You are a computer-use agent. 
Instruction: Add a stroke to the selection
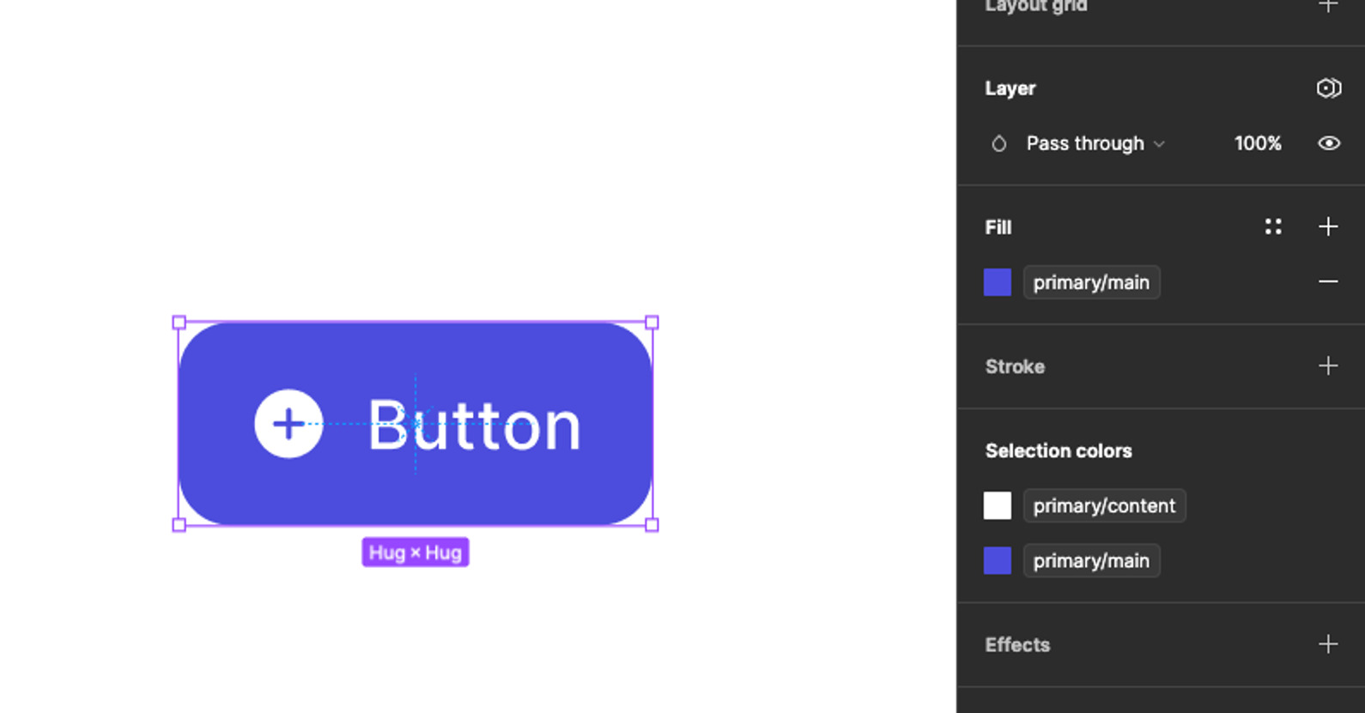pos(1328,366)
